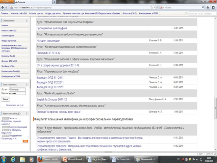Open course group Пропедевтика для педфака
Image resolution: width=217 pixels, height=163 pixels.
pyautogui.click(x=52, y=28)
